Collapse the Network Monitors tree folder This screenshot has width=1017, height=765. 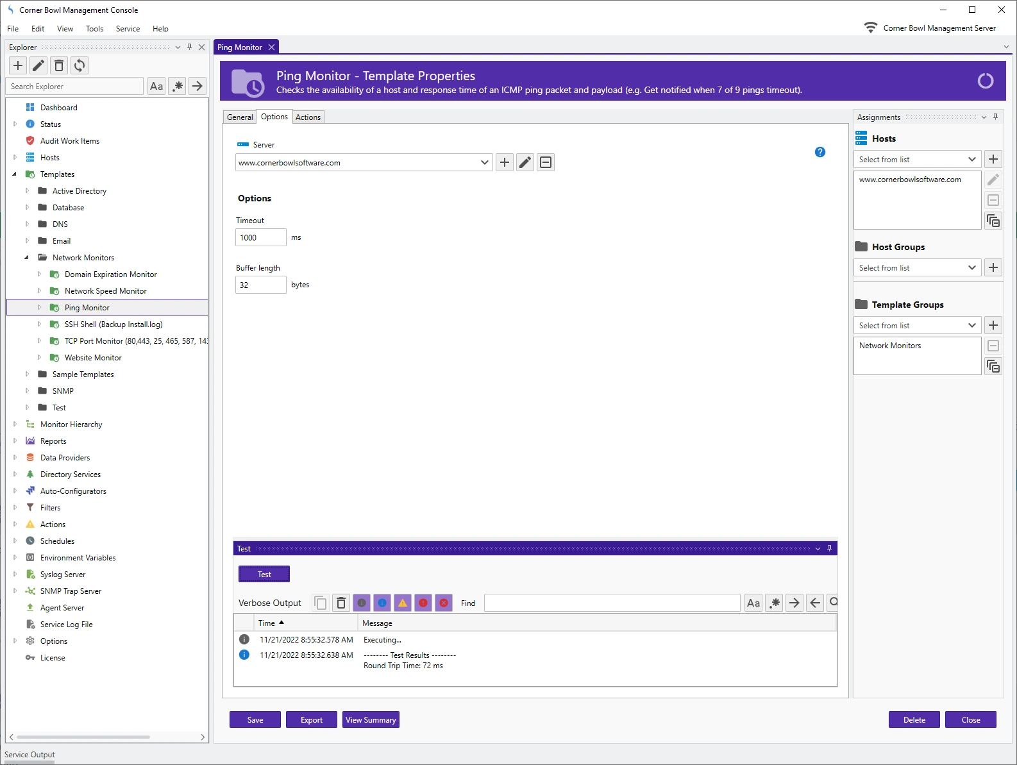(x=26, y=258)
